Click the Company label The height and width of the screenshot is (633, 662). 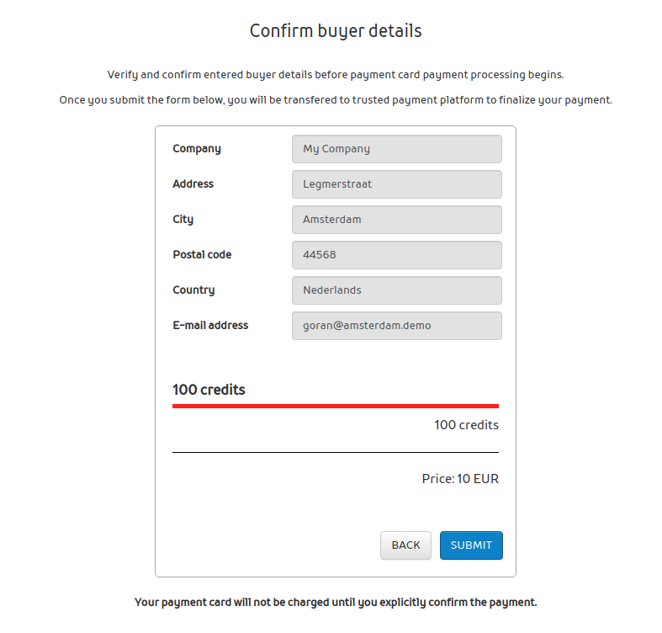[x=197, y=149]
